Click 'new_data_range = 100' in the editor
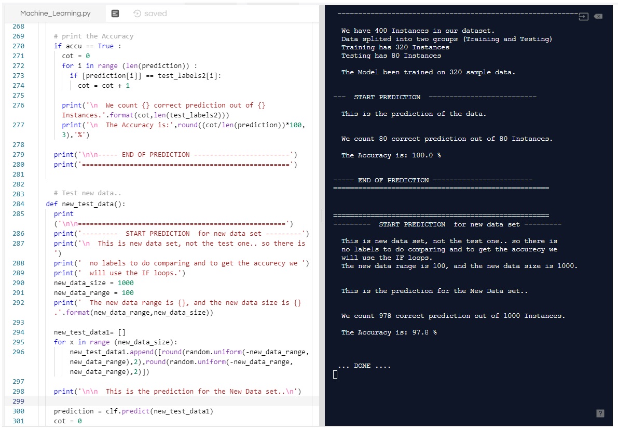Viewport: 618px width, 429px height. pos(94,293)
